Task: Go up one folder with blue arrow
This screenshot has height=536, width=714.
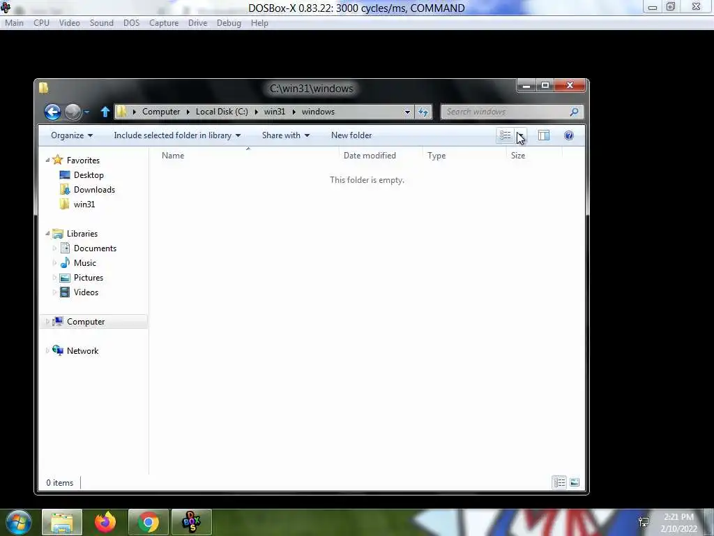Action: 105,112
